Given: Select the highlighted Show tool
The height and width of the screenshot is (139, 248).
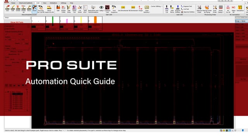Looking at the screenshot, I should (x=34, y=8).
